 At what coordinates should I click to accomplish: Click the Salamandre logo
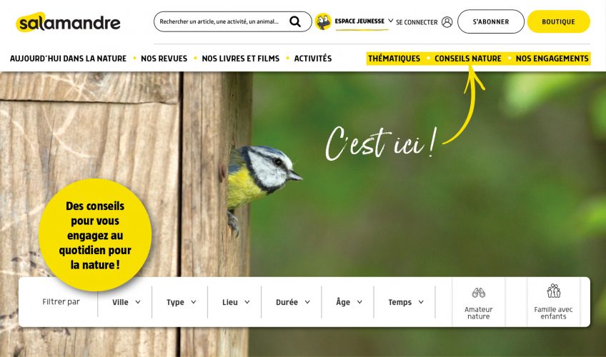click(x=68, y=22)
